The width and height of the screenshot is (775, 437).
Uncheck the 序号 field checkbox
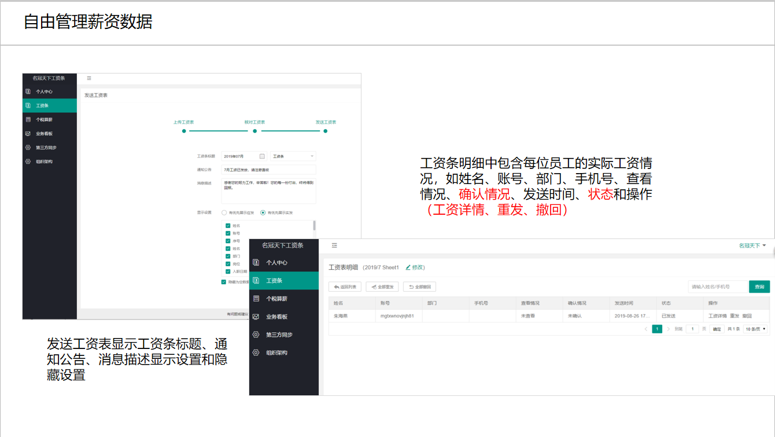pyautogui.click(x=228, y=241)
